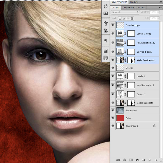Delete layer using trash icon
The height and width of the screenshot is (163, 163).
(x=156, y=160)
